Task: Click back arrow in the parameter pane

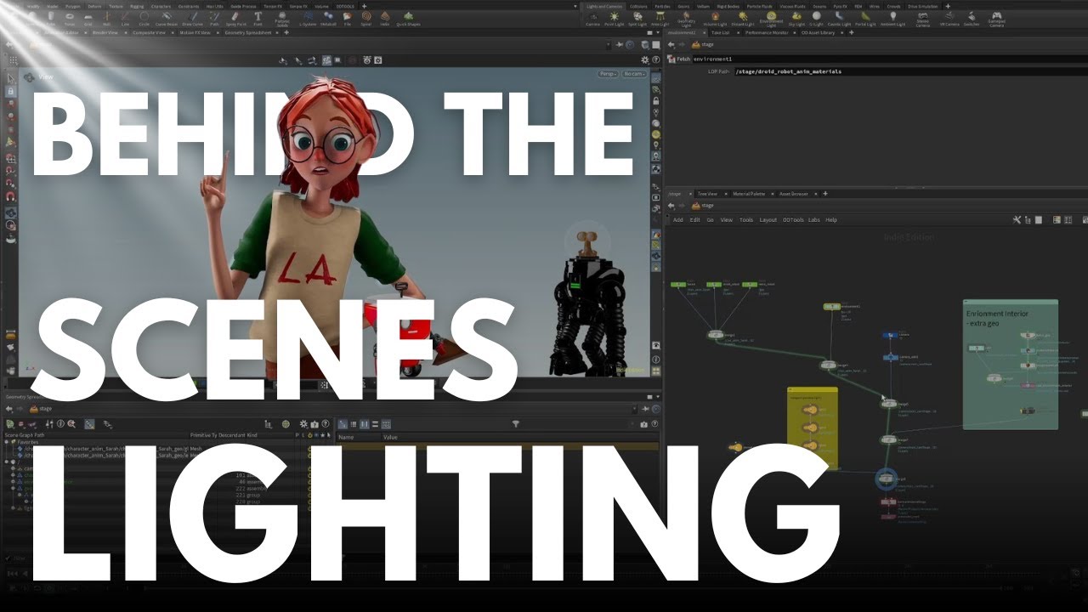Action: click(x=671, y=44)
